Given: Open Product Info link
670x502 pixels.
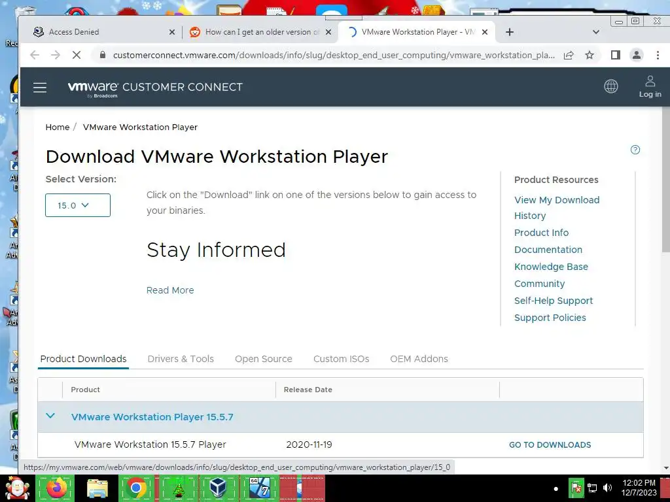Looking at the screenshot, I should point(541,233).
